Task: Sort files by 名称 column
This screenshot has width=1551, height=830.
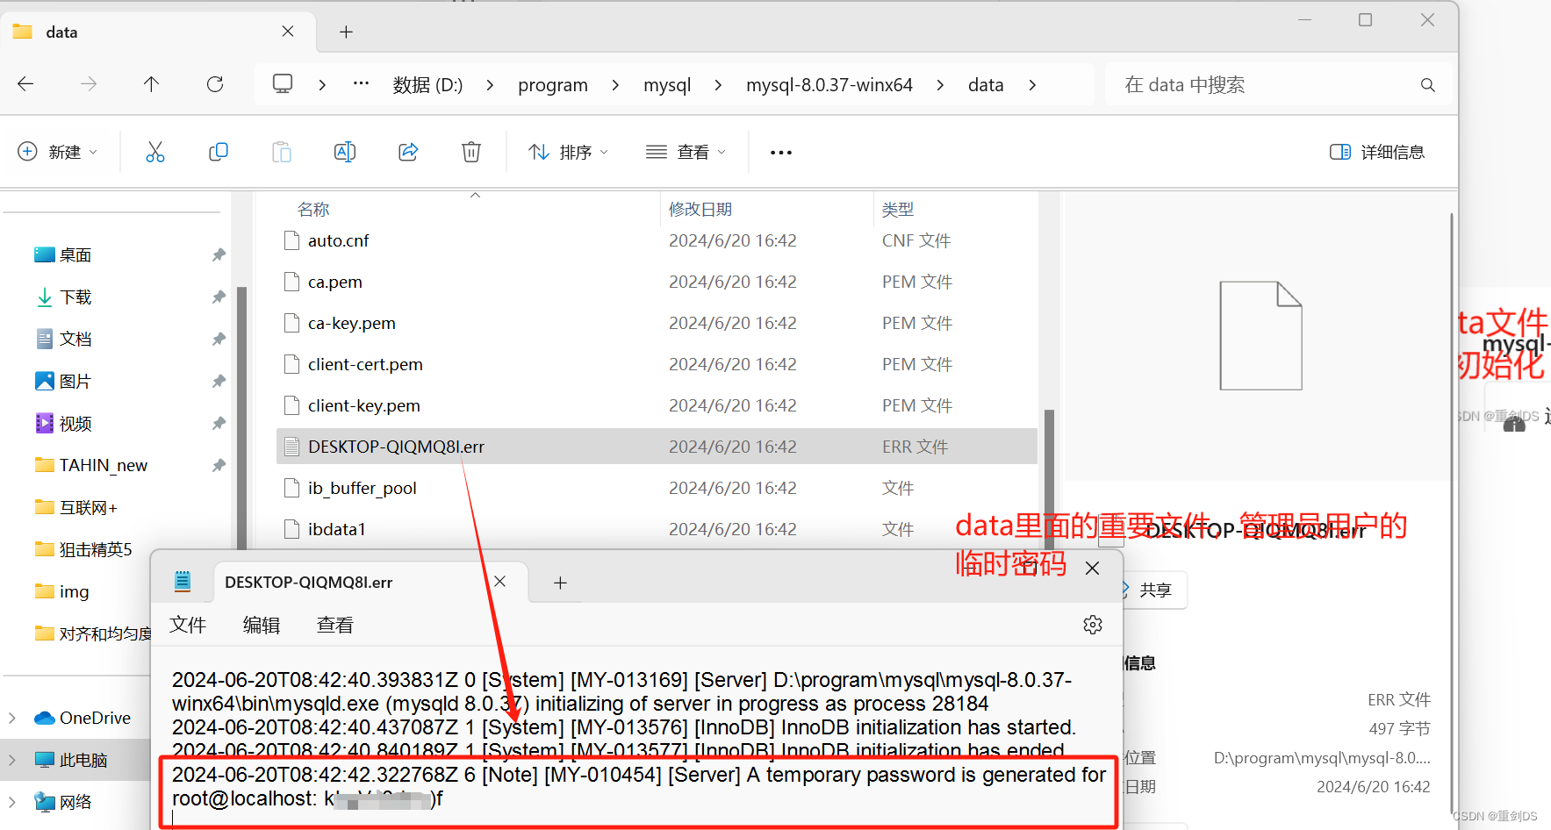Action: (313, 209)
